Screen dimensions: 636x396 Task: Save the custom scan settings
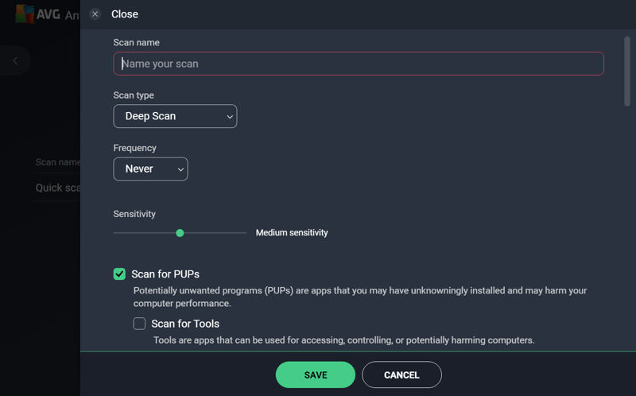(316, 375)
